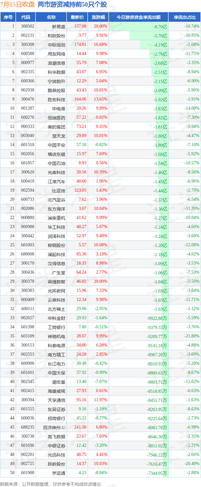Click the 名称 column header

click(51, 17)
